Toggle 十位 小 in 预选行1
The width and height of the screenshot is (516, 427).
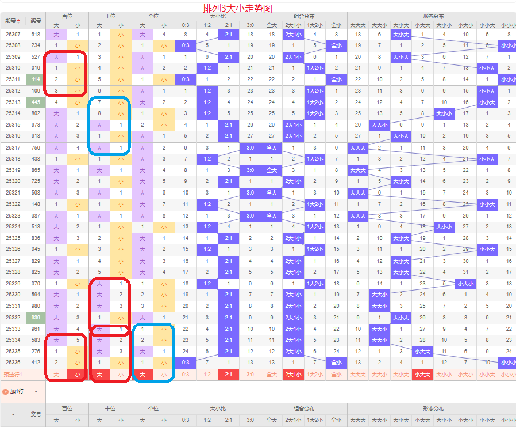click(121, 375)
